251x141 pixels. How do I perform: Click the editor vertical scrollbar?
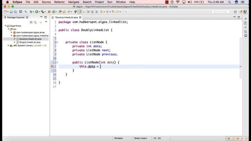[x=240, y=58]
